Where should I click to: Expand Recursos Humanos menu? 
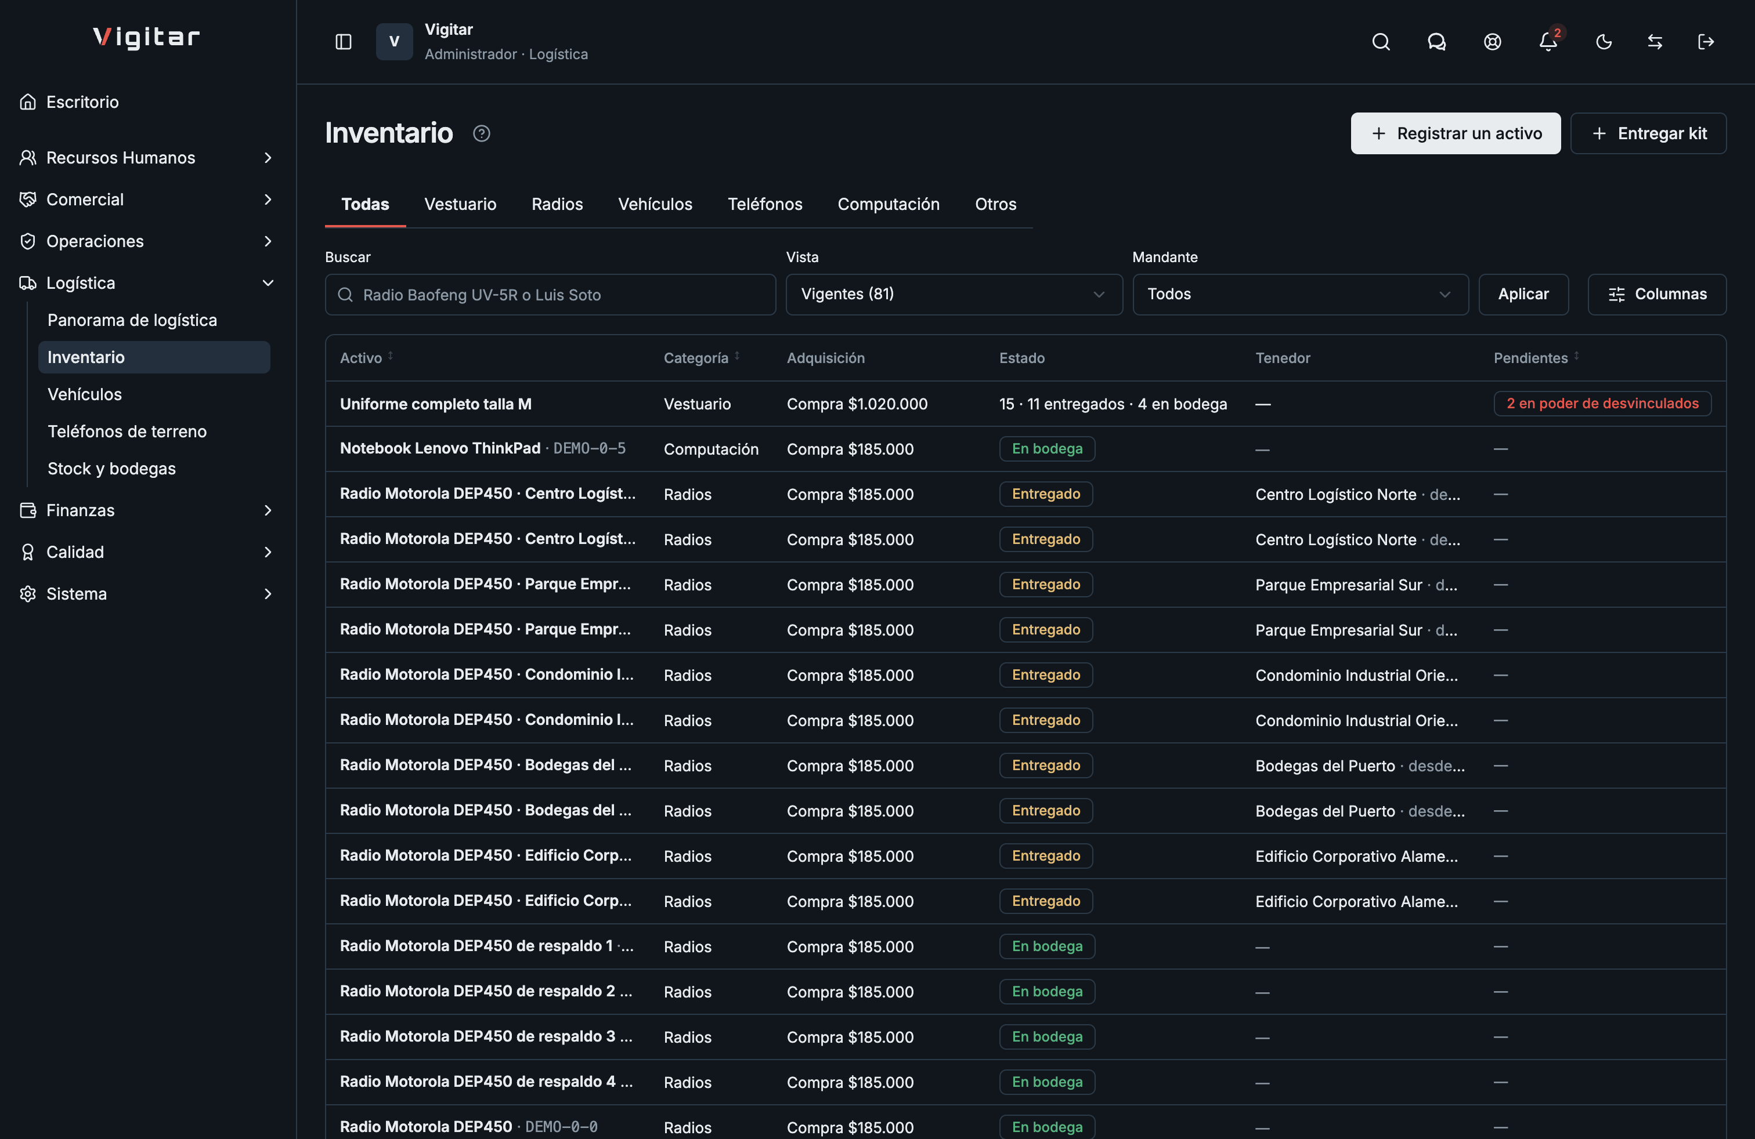point(147,158)
